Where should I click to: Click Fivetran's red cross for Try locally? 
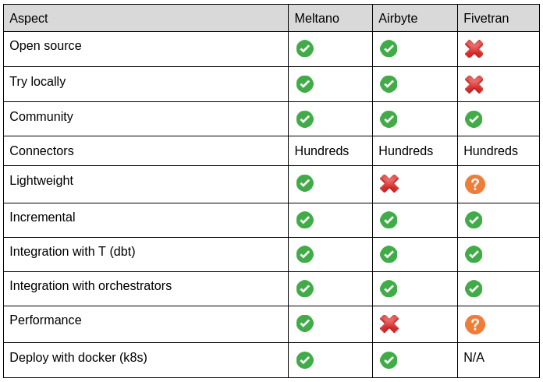[474, 84]
